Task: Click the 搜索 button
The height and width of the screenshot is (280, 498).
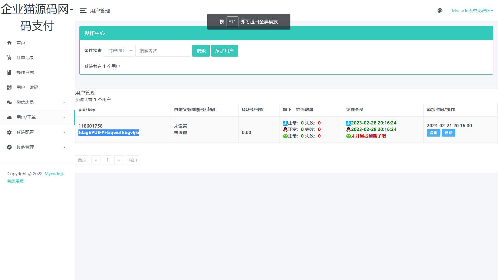Action: (x=201, y=51)
